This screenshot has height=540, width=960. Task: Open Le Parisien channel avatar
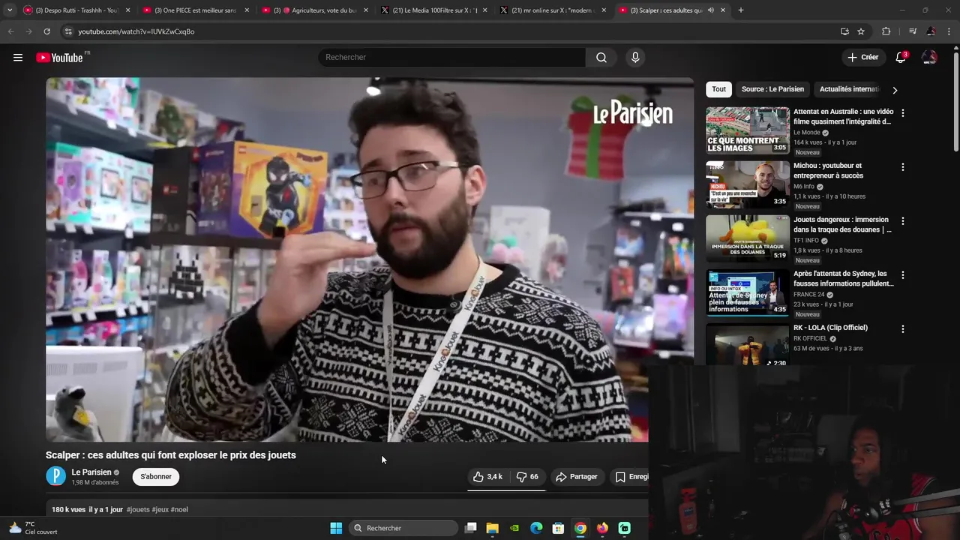(55, 476)
